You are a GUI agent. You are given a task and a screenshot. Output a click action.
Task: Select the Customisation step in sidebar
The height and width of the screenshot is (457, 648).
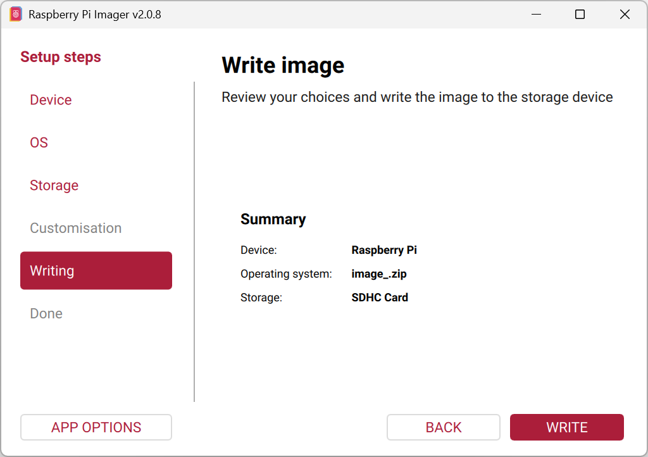point(76,228)
